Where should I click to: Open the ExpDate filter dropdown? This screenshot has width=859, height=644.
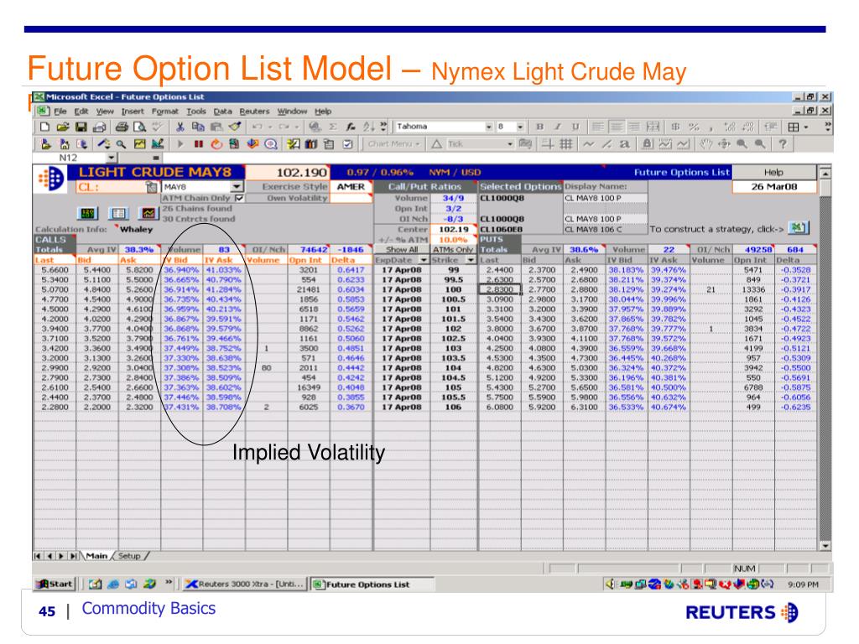pos(424,260)
